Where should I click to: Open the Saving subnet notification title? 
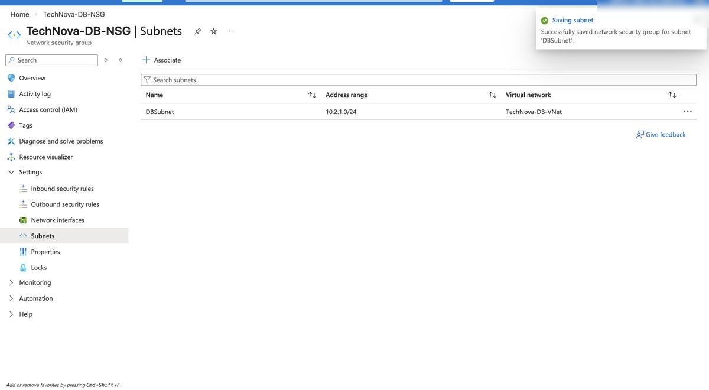(573, 21)
